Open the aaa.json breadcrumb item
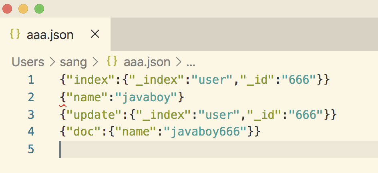Viewport: 378px width, 173px height. [x=147, y=62]
